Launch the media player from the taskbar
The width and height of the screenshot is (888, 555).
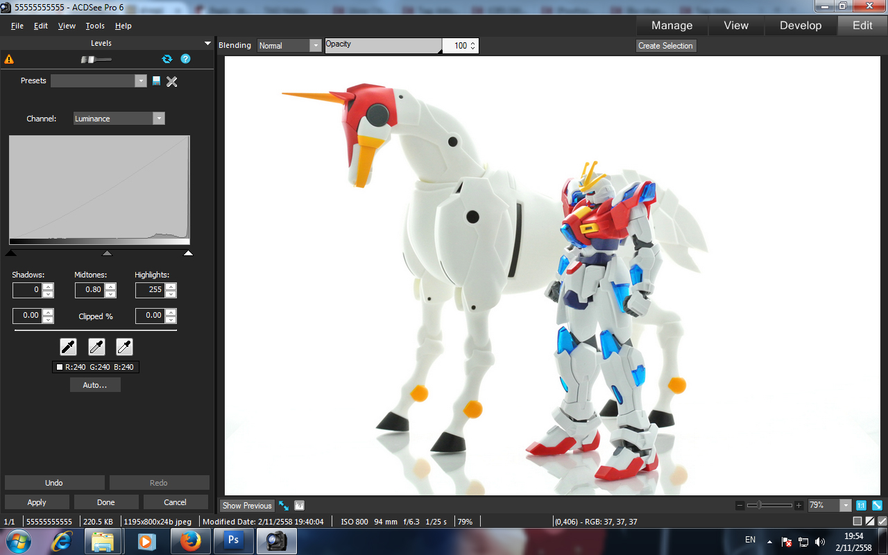(x=146, y=540)
